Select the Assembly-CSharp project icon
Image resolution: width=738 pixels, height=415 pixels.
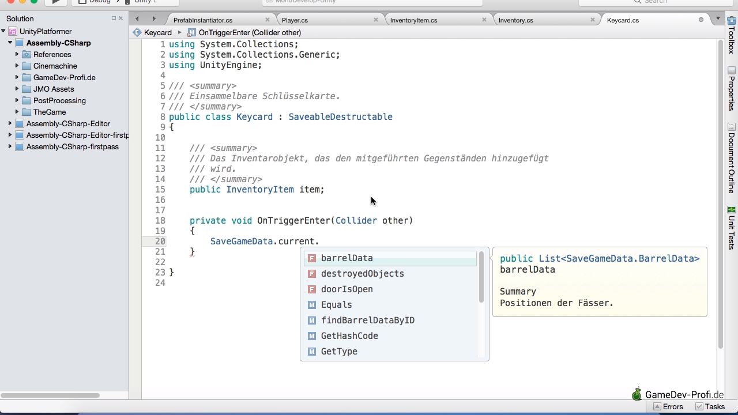20,43
